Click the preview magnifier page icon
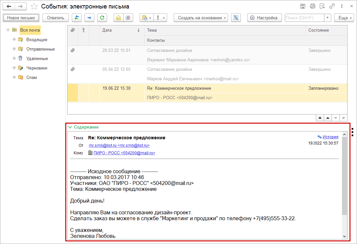This screenshot has height=244, width=357. (x=322, y=7)
